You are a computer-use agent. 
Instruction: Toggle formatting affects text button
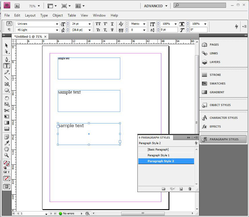[8, 172]
